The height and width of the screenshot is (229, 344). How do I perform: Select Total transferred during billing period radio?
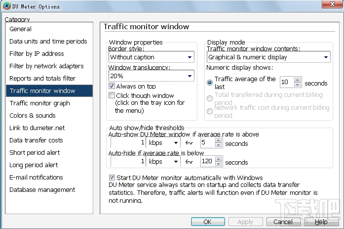(210, 98)
